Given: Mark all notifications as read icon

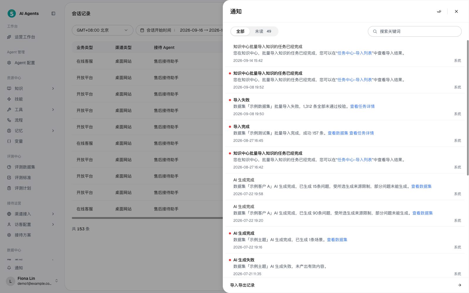Looking at the screenshot, I should [439, 11].
